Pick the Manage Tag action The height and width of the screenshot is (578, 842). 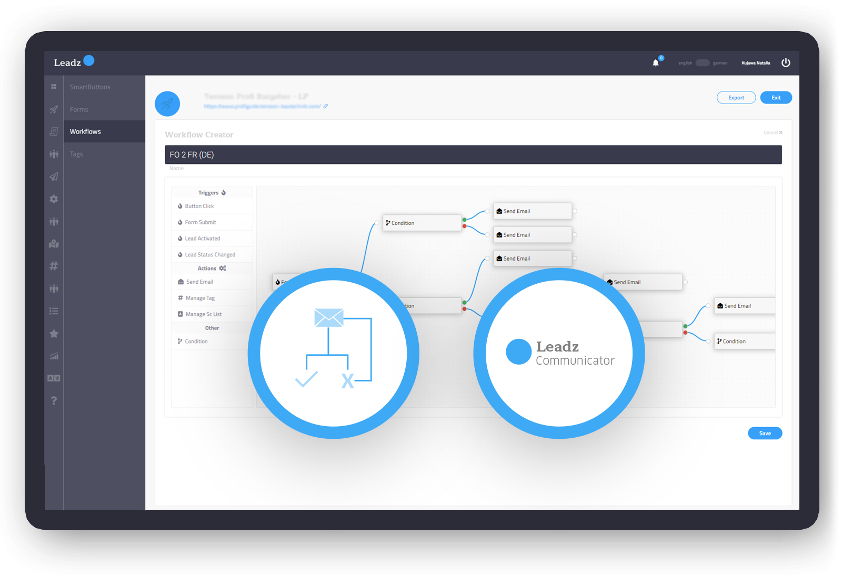point(212,298)
